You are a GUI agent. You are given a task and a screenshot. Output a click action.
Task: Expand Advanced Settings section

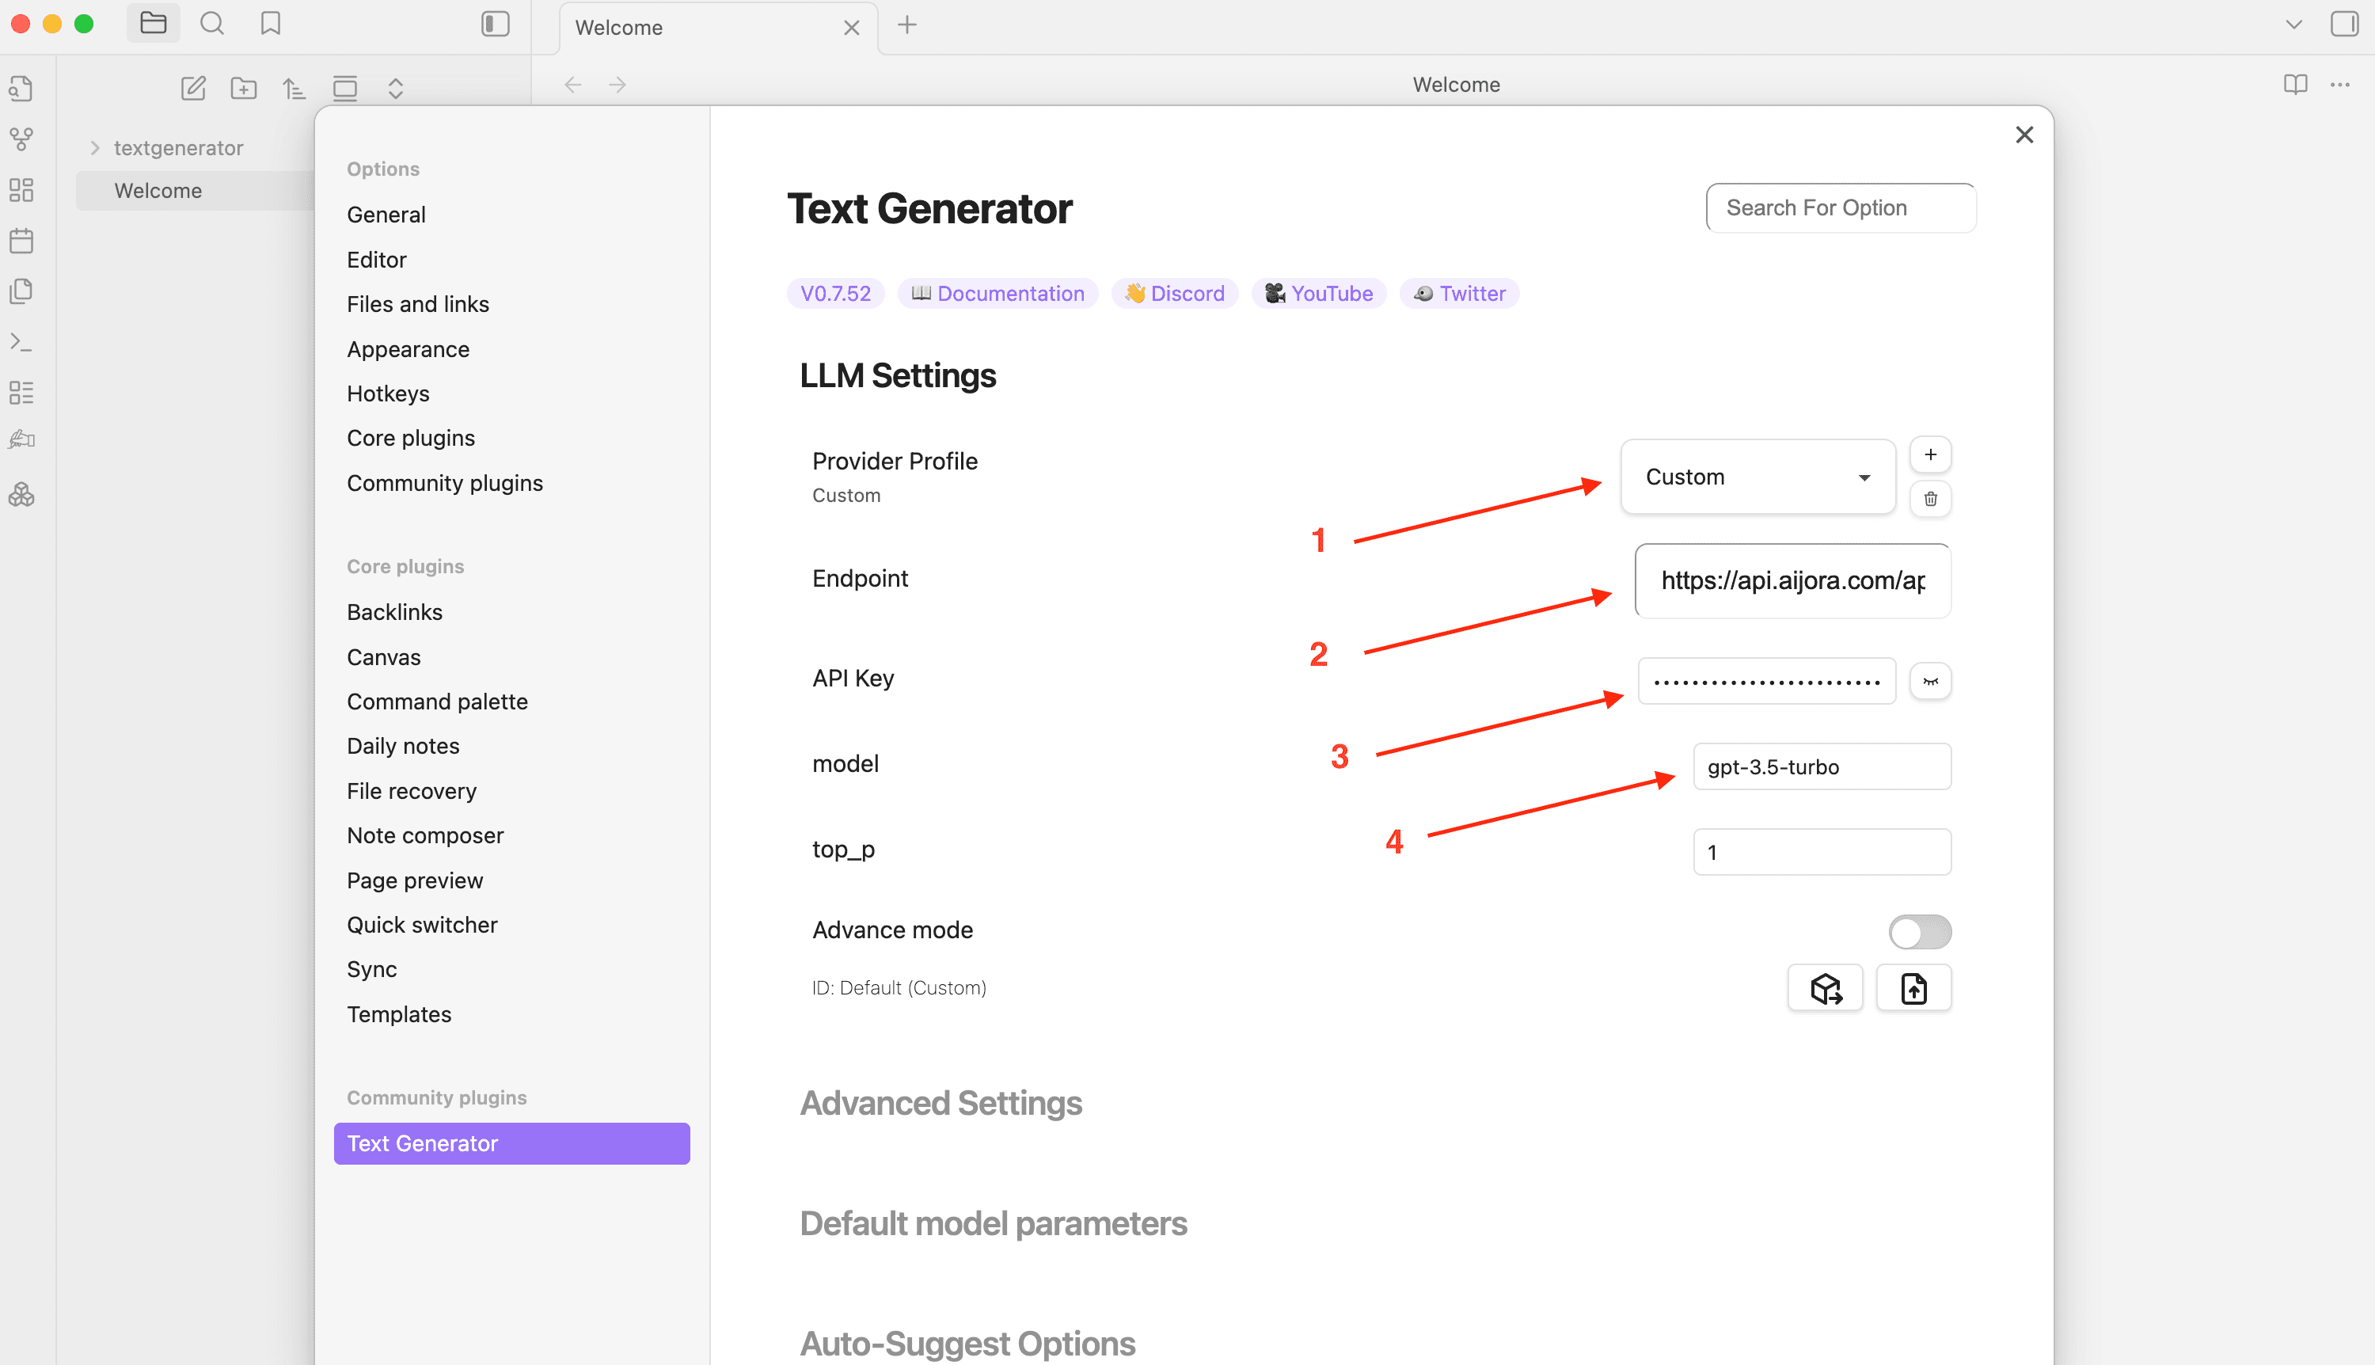tap(940, 1102)
